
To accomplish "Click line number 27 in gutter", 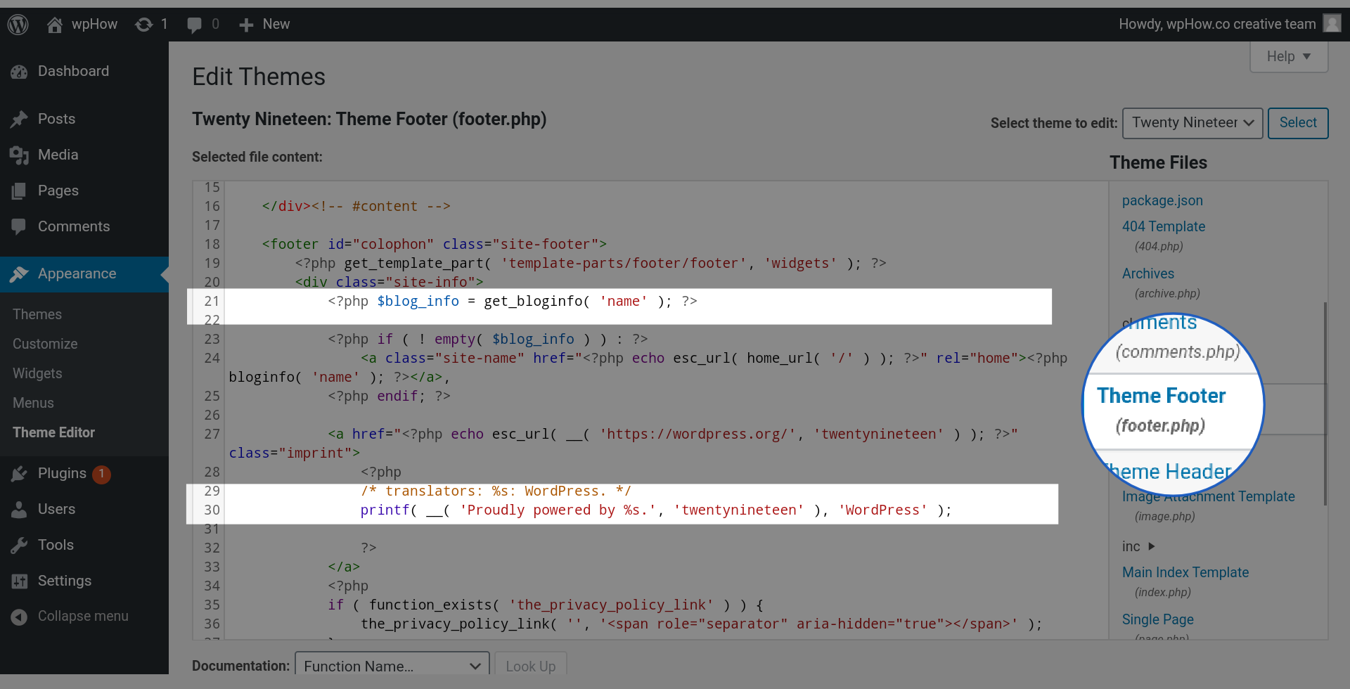I will click(x=212, y=434).
